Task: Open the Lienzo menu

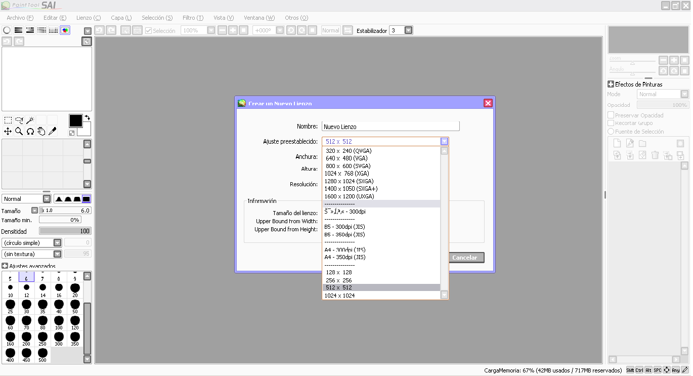Action: pos(89,18)
